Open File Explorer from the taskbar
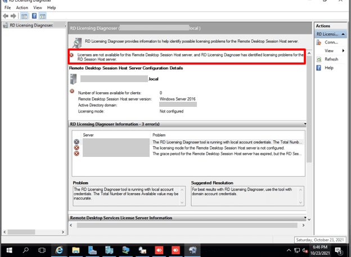 76,250
